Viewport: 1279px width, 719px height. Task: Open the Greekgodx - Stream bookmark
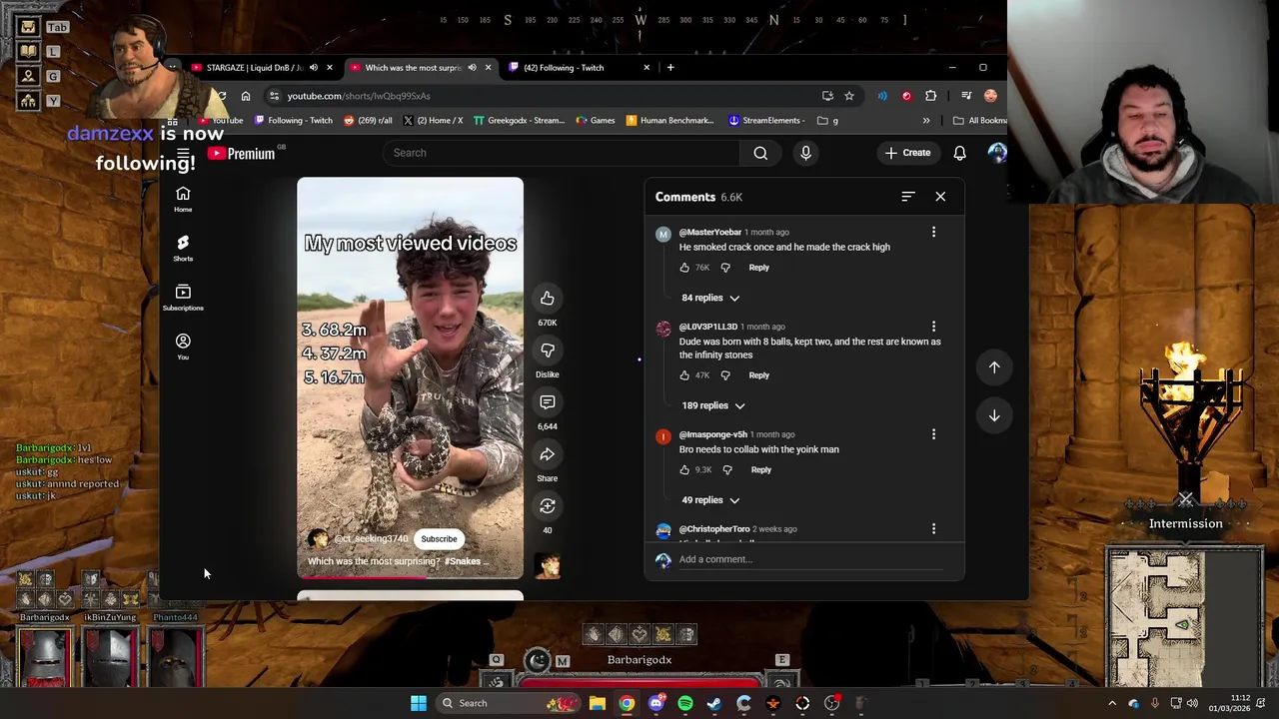pyautogui.click(x=520, y=121)
